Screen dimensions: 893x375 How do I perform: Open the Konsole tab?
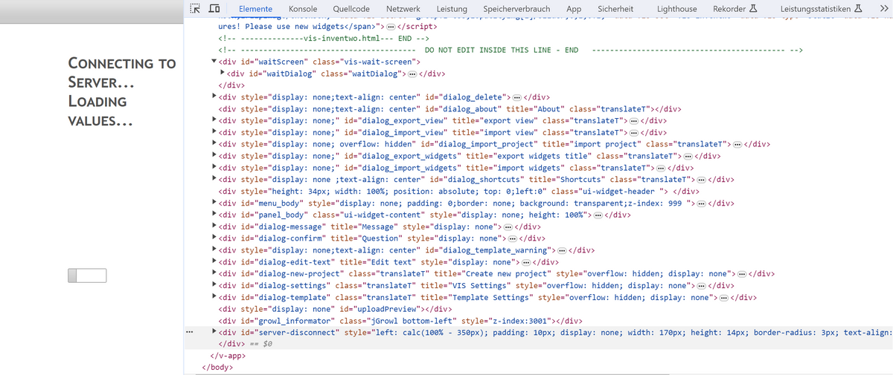(303, 9)
